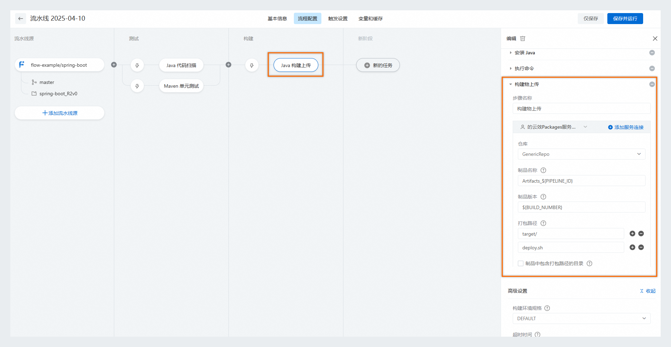Click the 测试 stage title
Screen dimensions: 671x347
click(134, 39)
